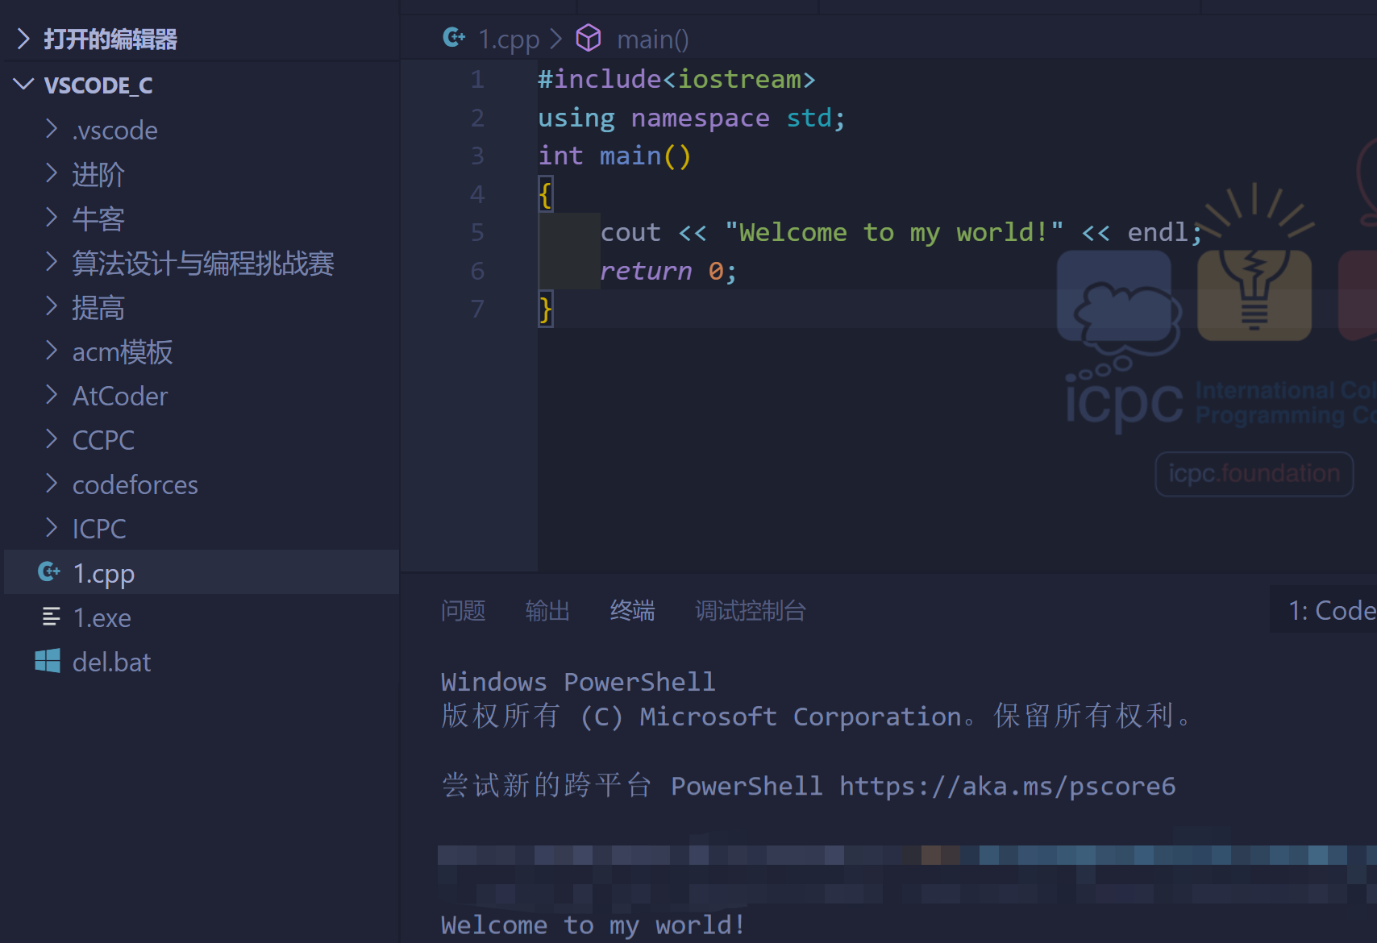
Task: Click line number 4 in the gutter
Action: tap(478, 193)
